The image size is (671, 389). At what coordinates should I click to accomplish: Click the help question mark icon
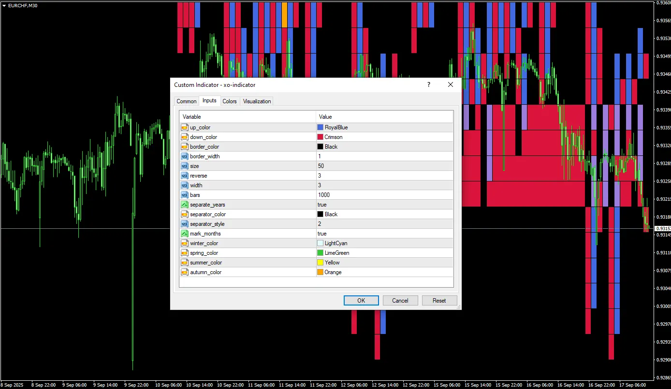428,85
